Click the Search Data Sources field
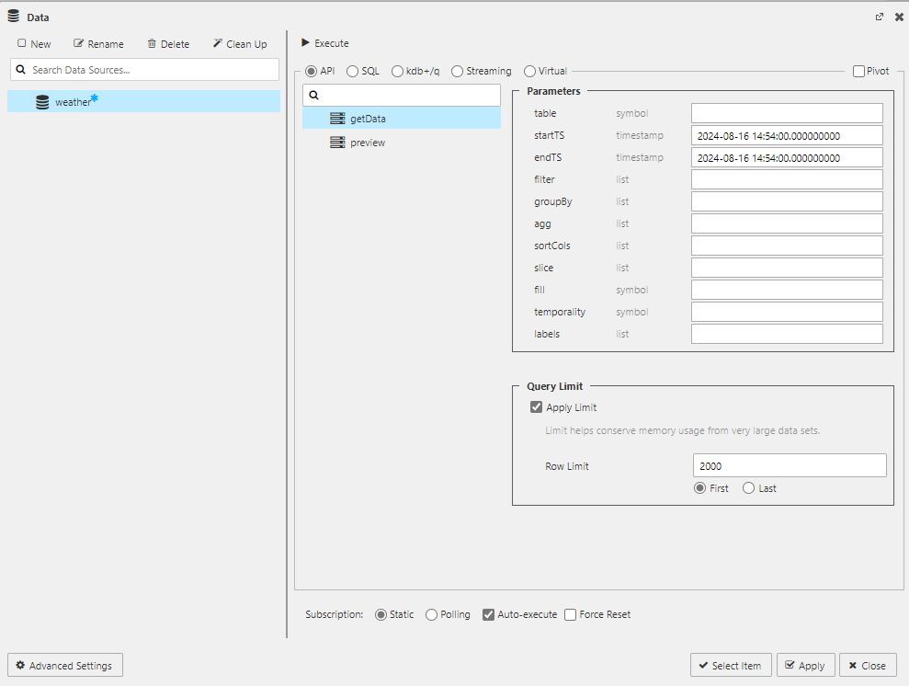The height and width of the screenshot is (686, 909). [144, 69]
